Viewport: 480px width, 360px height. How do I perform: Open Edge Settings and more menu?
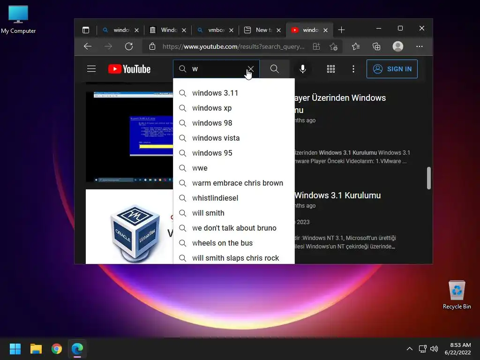[420, 46]
